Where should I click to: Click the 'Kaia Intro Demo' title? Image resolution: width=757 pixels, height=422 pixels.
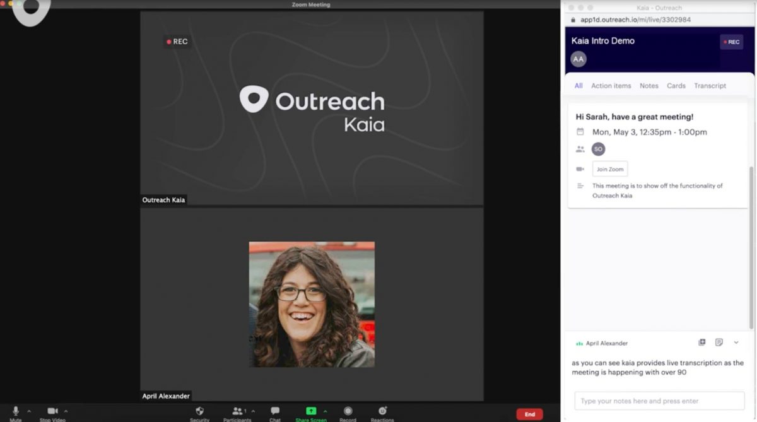[x=603, y=40]
